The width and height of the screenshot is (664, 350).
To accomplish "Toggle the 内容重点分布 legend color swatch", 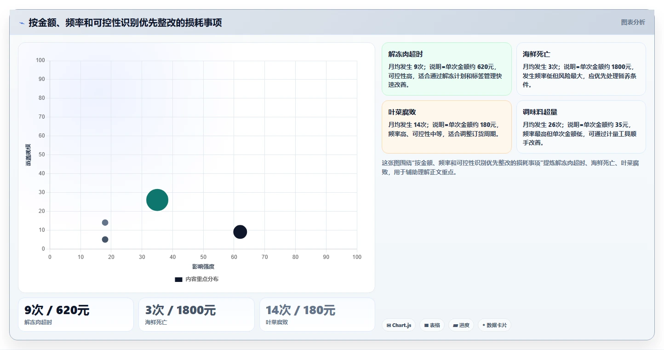I will pos(178,280).
